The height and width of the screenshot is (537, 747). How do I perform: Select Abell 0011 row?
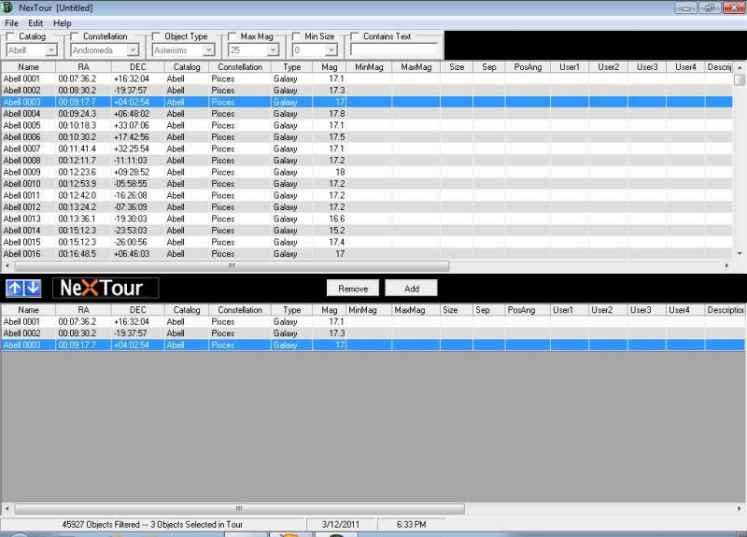(x=367, y=195)
